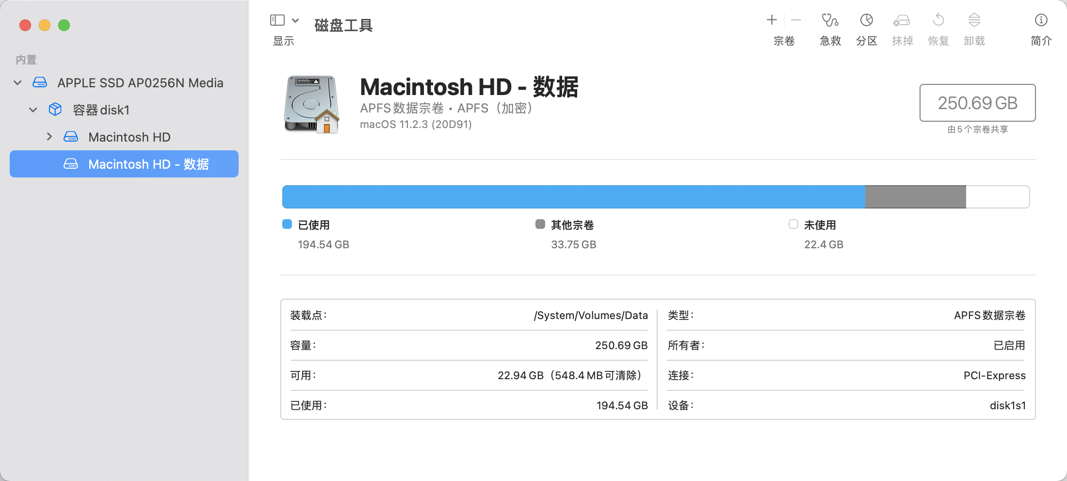Click the blue used segment of storage bar

coord(574,197)
